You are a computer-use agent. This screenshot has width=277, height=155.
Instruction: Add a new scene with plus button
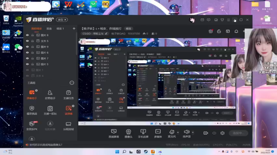click(x=74, y=29)
